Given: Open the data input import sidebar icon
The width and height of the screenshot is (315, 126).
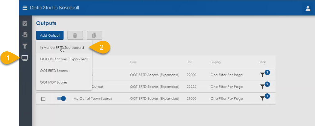Looking at the screenshot, I should point(25,35).
